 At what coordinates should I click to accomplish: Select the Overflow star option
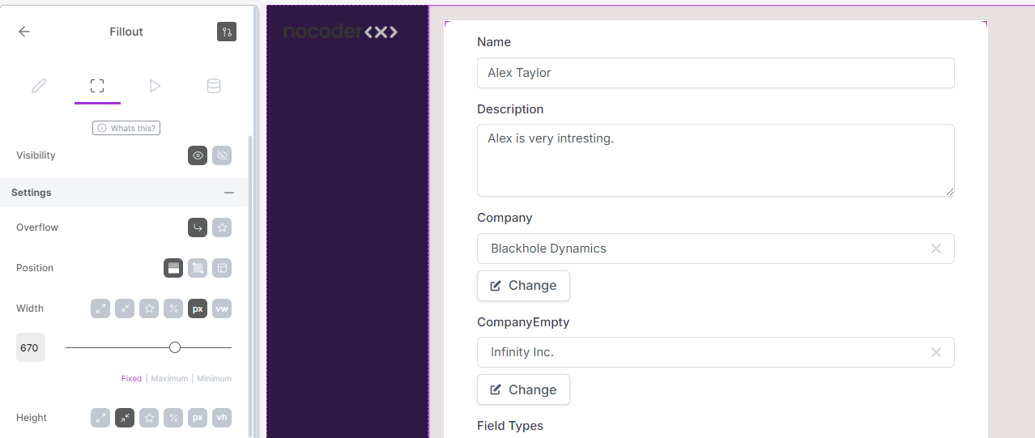(222, 228)
